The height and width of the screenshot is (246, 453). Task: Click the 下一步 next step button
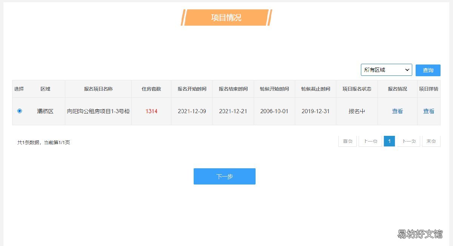(x=225, y=176)
